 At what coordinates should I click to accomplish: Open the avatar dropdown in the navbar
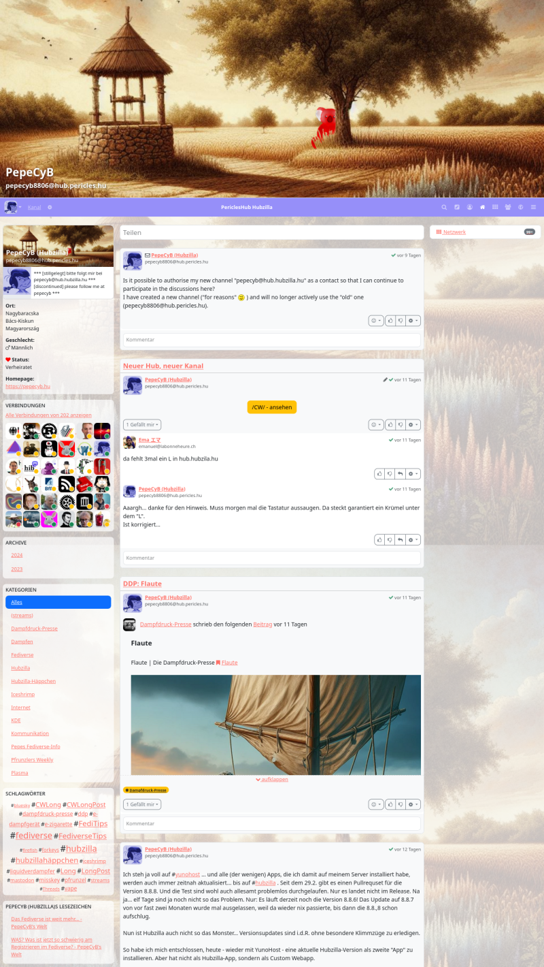[13, 207]
